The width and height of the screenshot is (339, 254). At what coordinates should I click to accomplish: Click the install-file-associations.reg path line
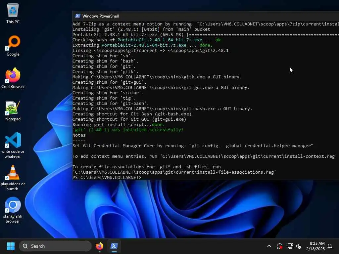click(x=174, y=172)
